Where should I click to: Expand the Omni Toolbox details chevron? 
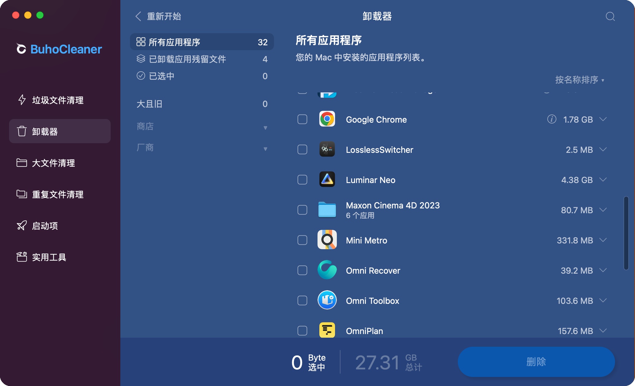(603, 301)
